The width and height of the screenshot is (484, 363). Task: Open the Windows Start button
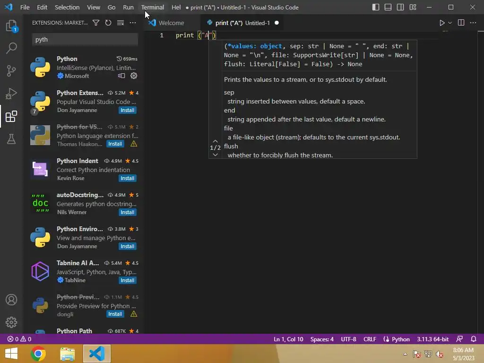11,354
